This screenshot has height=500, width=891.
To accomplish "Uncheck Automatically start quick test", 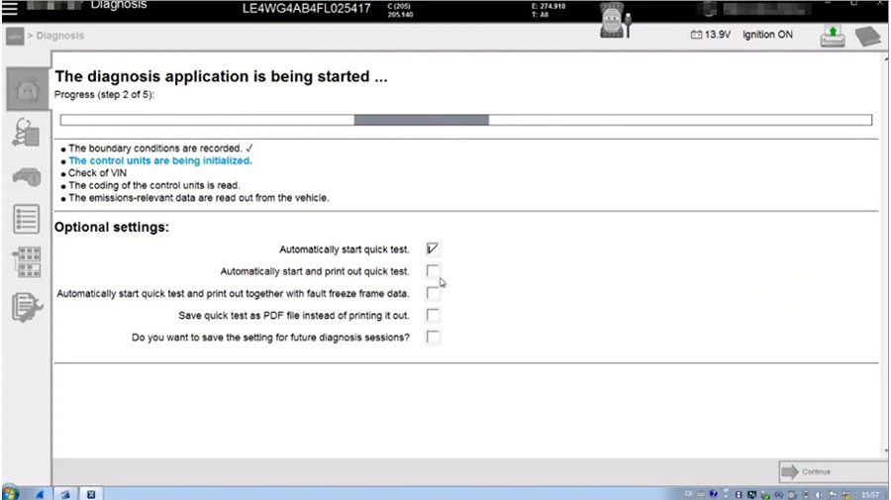I will [433, 249].
